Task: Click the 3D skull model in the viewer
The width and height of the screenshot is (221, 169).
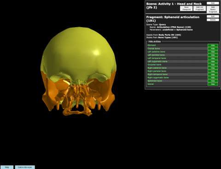Action: pyautogui.click(x=78, y=71)
